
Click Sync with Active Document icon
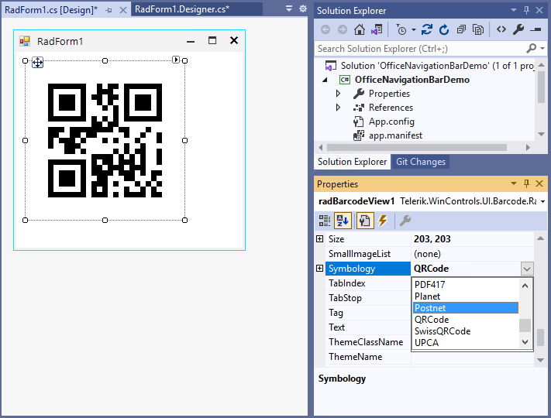click(426, 30)
